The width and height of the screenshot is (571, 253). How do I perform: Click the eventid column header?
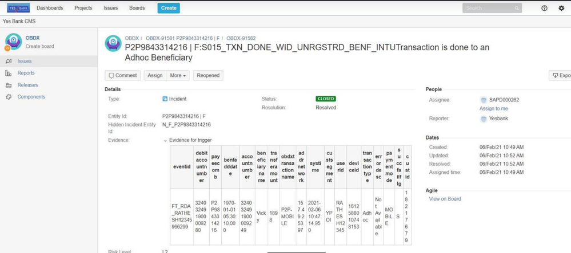tap(181, 166)
